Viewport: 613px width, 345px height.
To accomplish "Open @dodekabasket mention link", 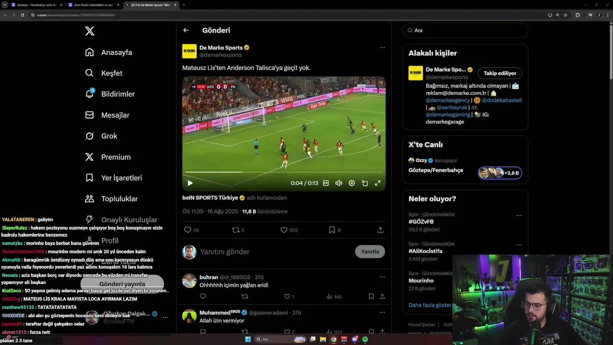I will tap(501, 100).
